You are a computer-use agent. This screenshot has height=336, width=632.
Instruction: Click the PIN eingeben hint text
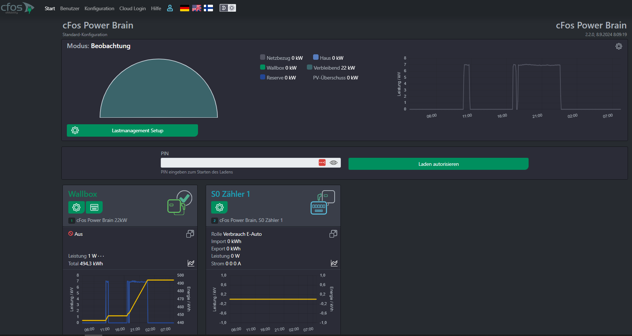[x=197, y=172]
